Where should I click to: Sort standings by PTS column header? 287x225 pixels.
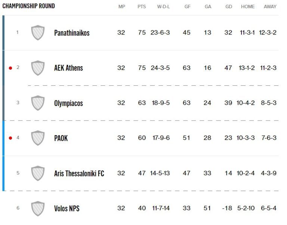(x=142, y=7)
